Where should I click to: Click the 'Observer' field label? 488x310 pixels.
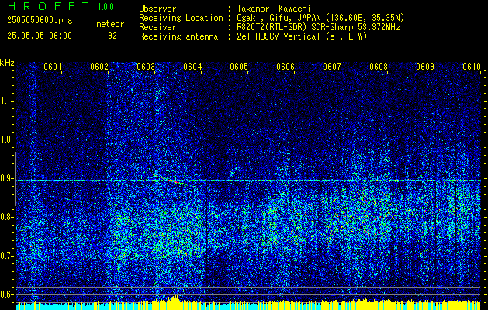157,9
